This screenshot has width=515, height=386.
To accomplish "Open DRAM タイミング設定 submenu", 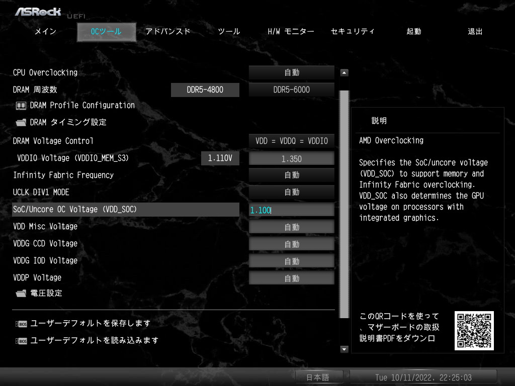I will (x=68, y=123).
